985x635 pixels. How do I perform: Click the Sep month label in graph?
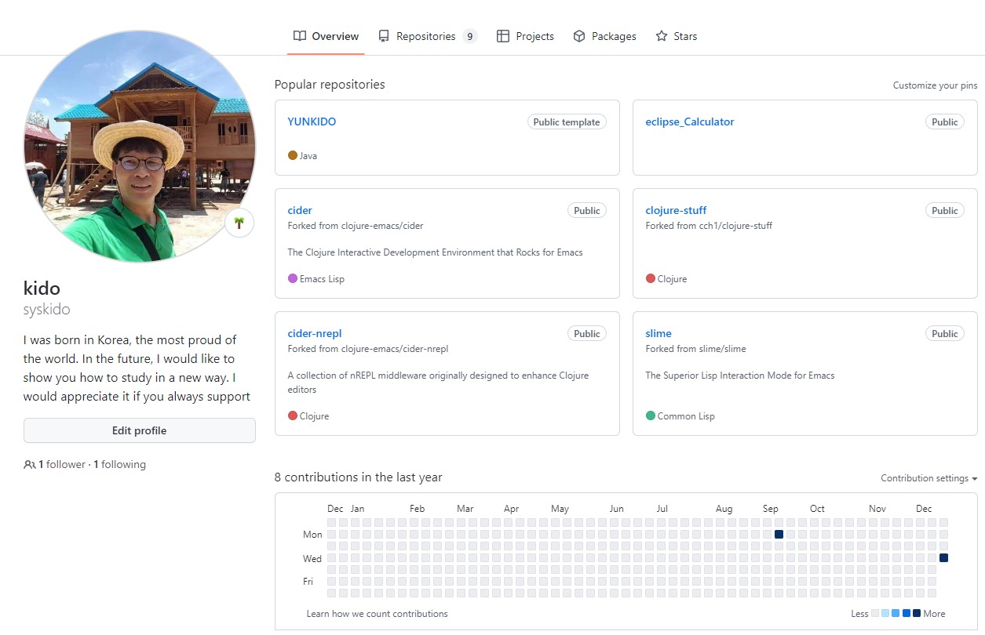click(x=771, y=509)
